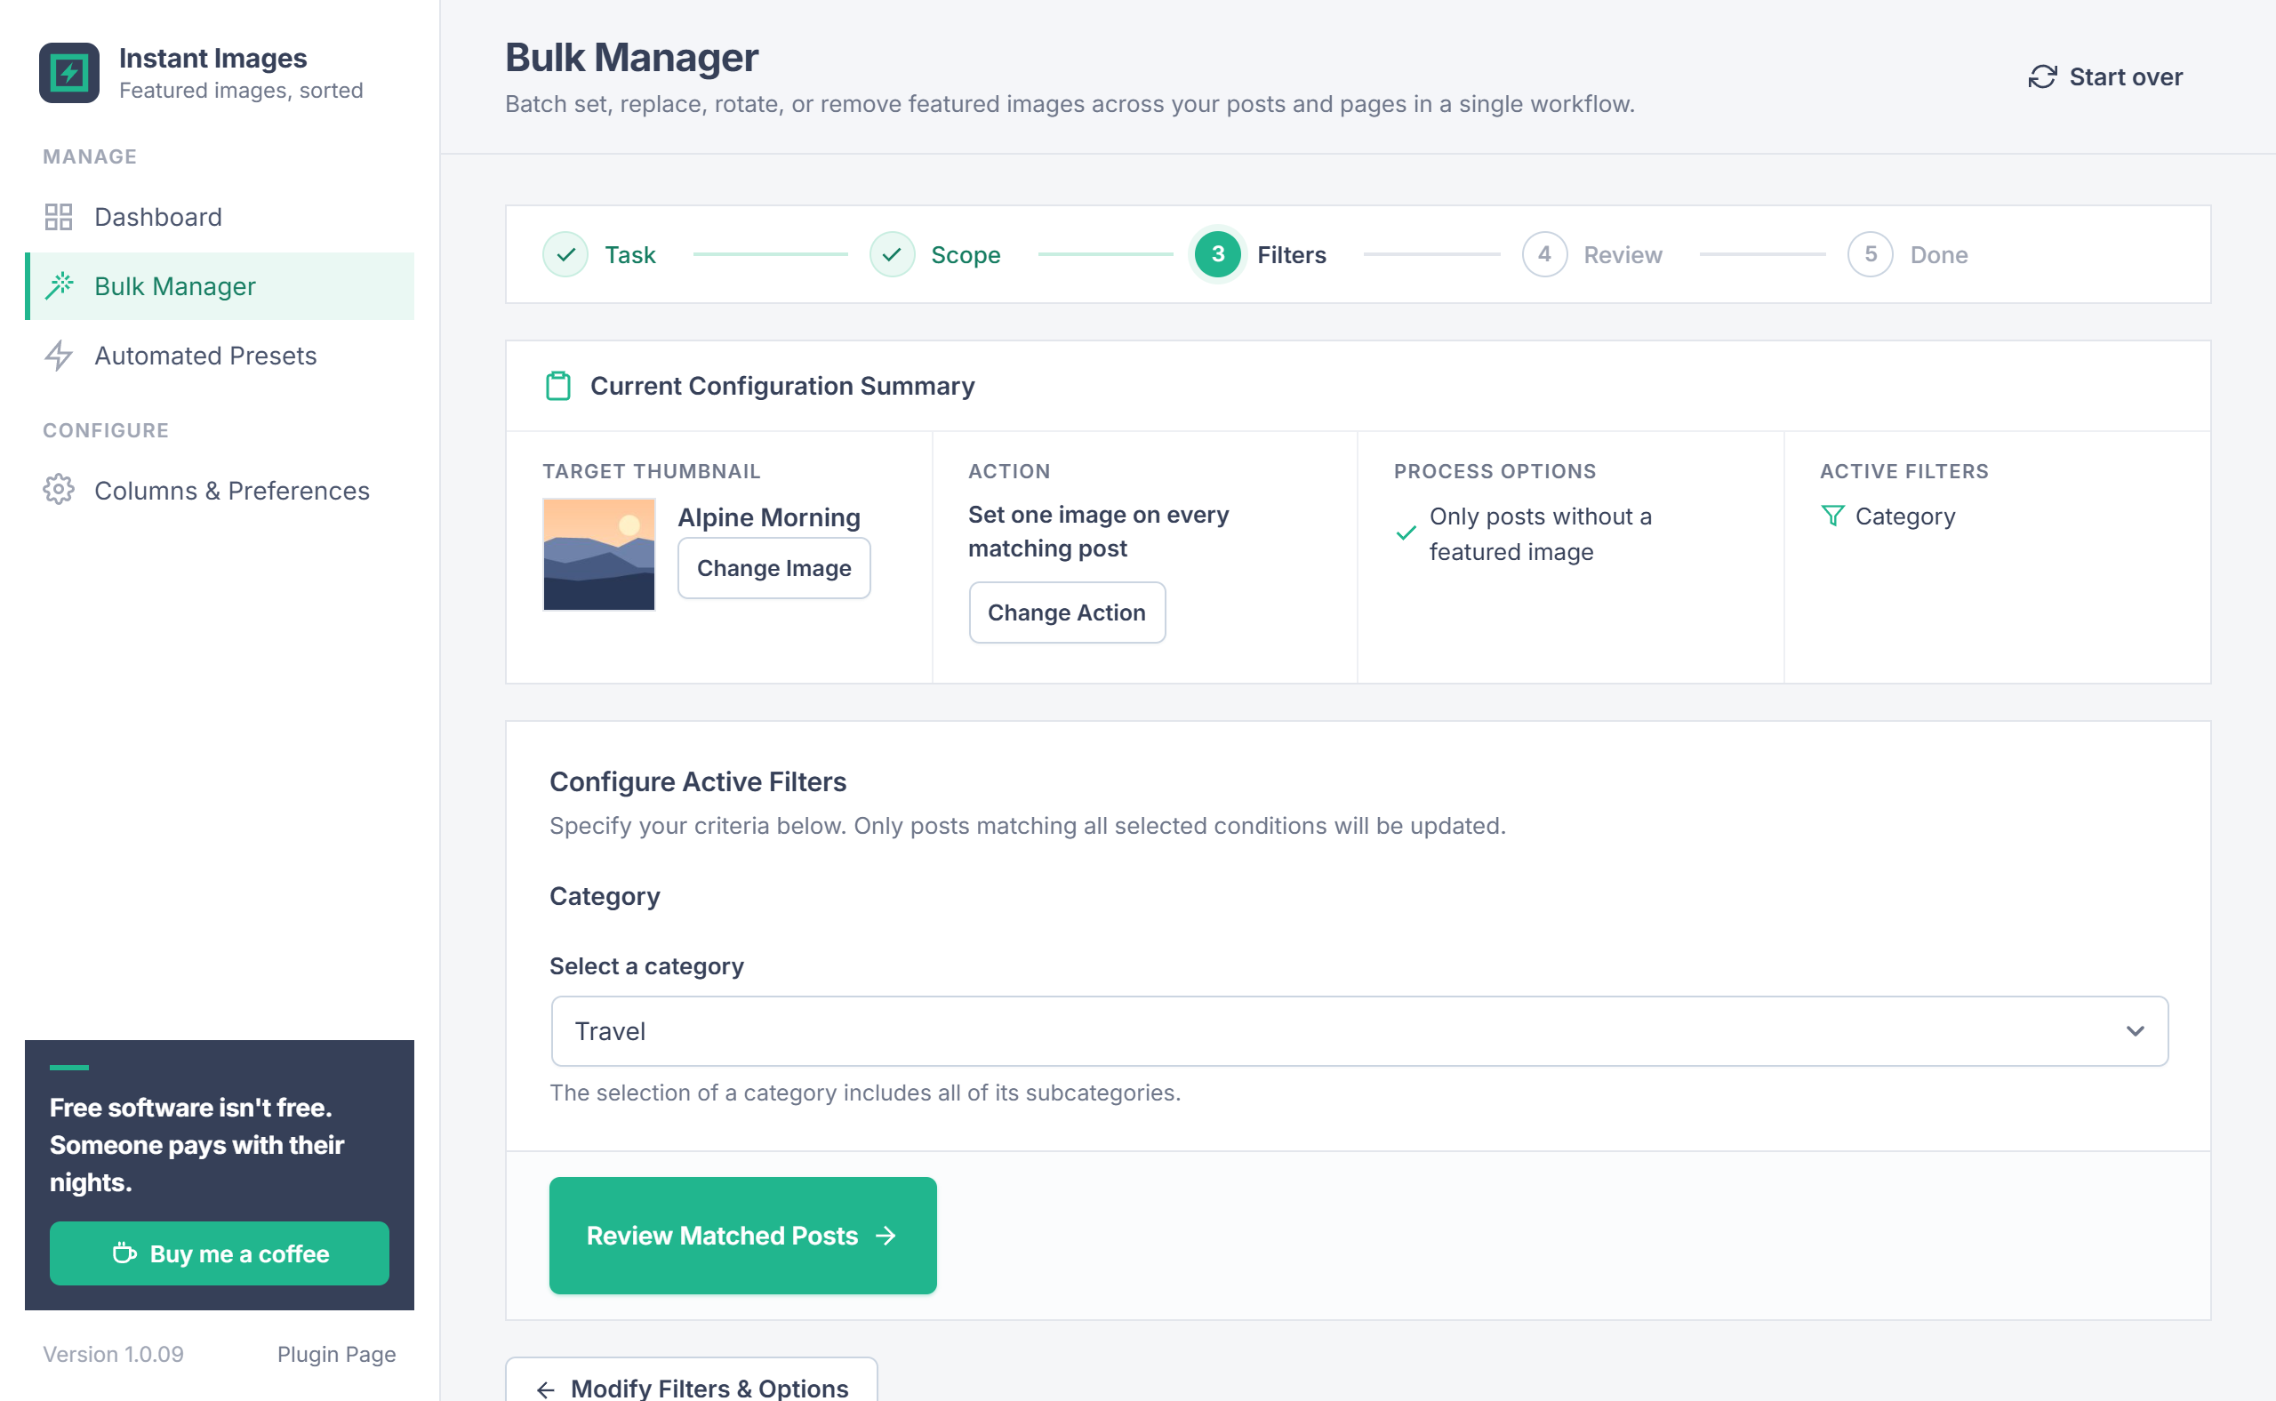Select step 4 Review circle
The height and width of the screenshot is (1401, 2276).
tap(1544, 254)
